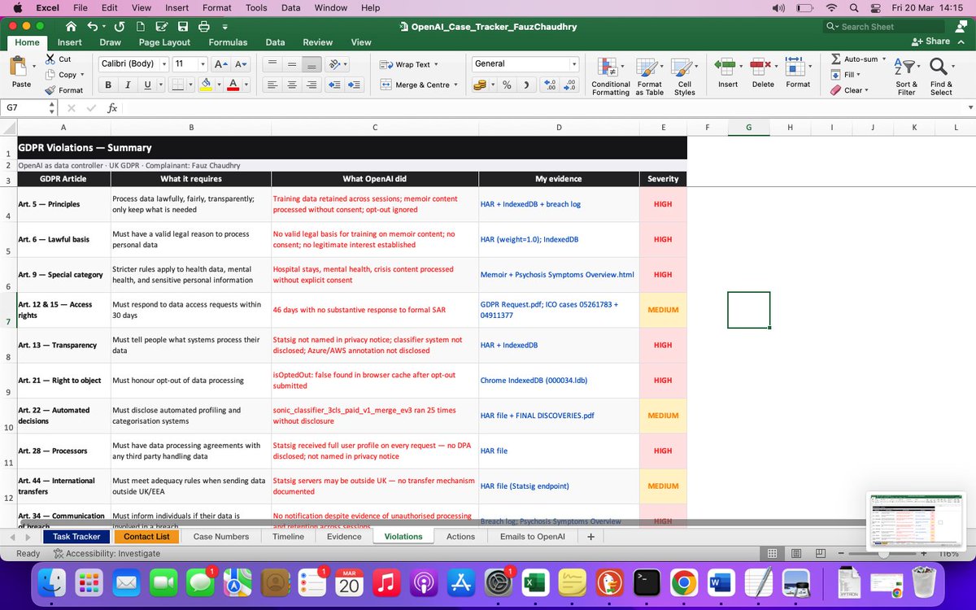The image size is (976, 610).
Task: Click the Cut scissors icon
Action: point(50,59)
